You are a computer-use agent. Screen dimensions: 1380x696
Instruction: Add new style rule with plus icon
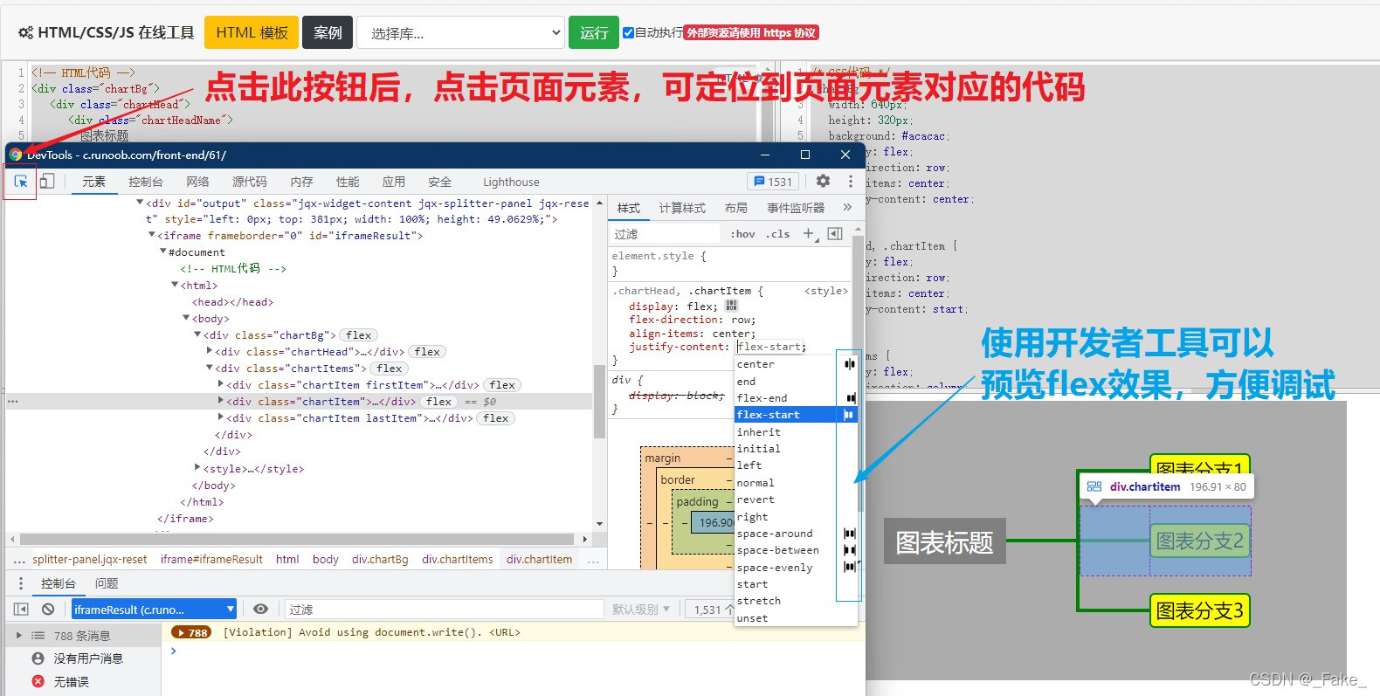click(x=808, y=233)
